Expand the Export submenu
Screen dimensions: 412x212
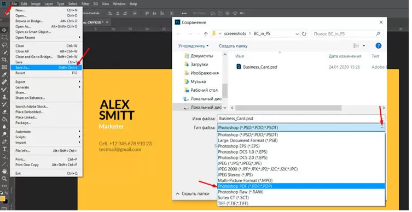point(47,82)
